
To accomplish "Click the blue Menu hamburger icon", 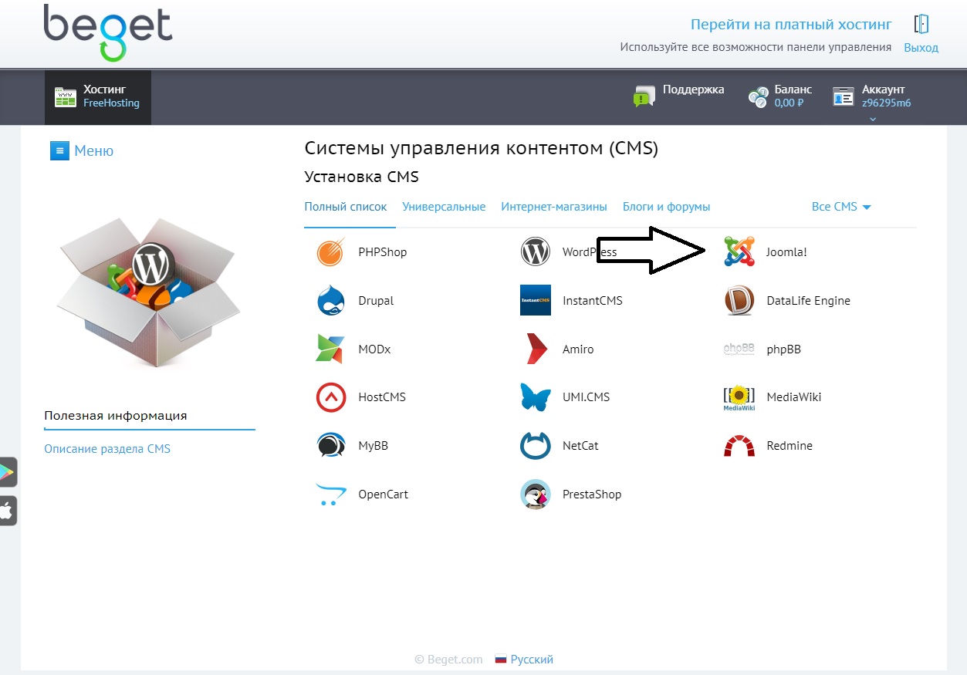I will click(59, 150).
